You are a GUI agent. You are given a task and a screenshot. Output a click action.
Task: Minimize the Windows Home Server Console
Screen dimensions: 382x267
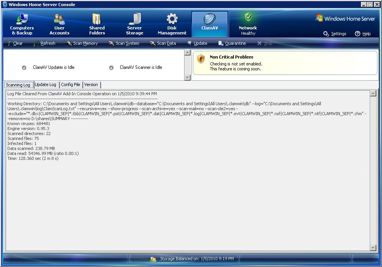point(364,4)
